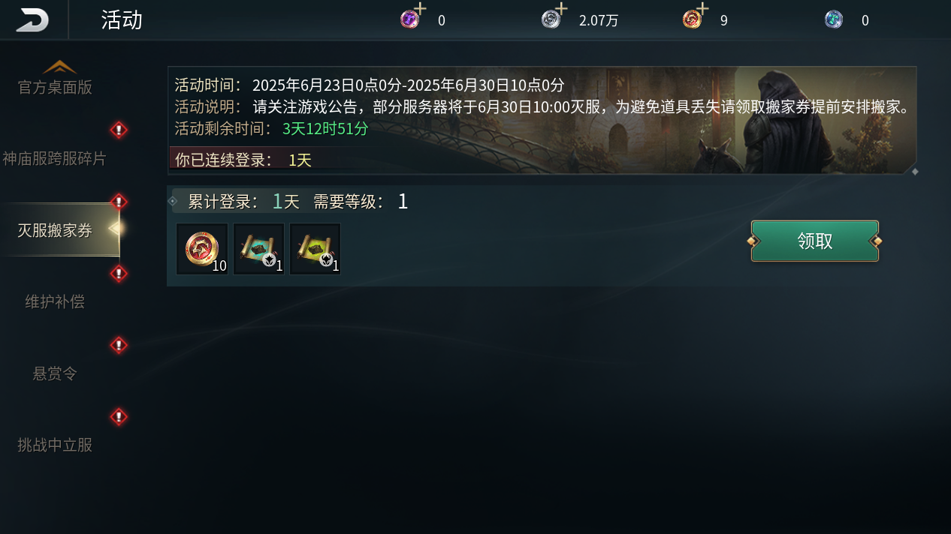This screenshot has height=534, width=951.
Task: Open the 神庙服跨服碎片 tab
Action: tap(55, 158)
